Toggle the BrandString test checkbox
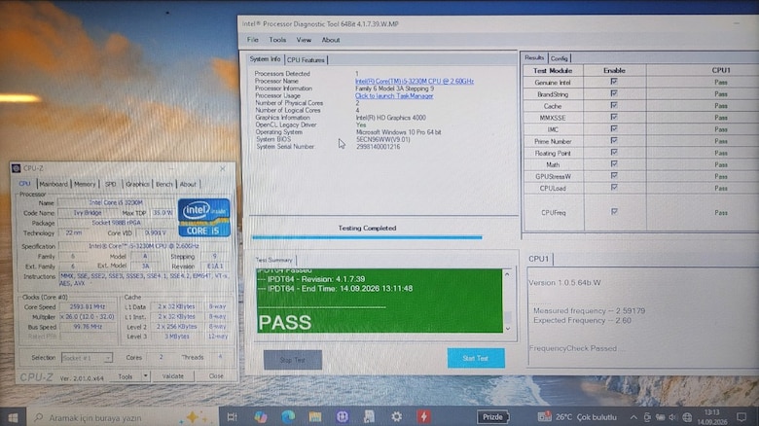Image resolution: width=759 pixels, height=426 pixels. click(x=614, y=93)
